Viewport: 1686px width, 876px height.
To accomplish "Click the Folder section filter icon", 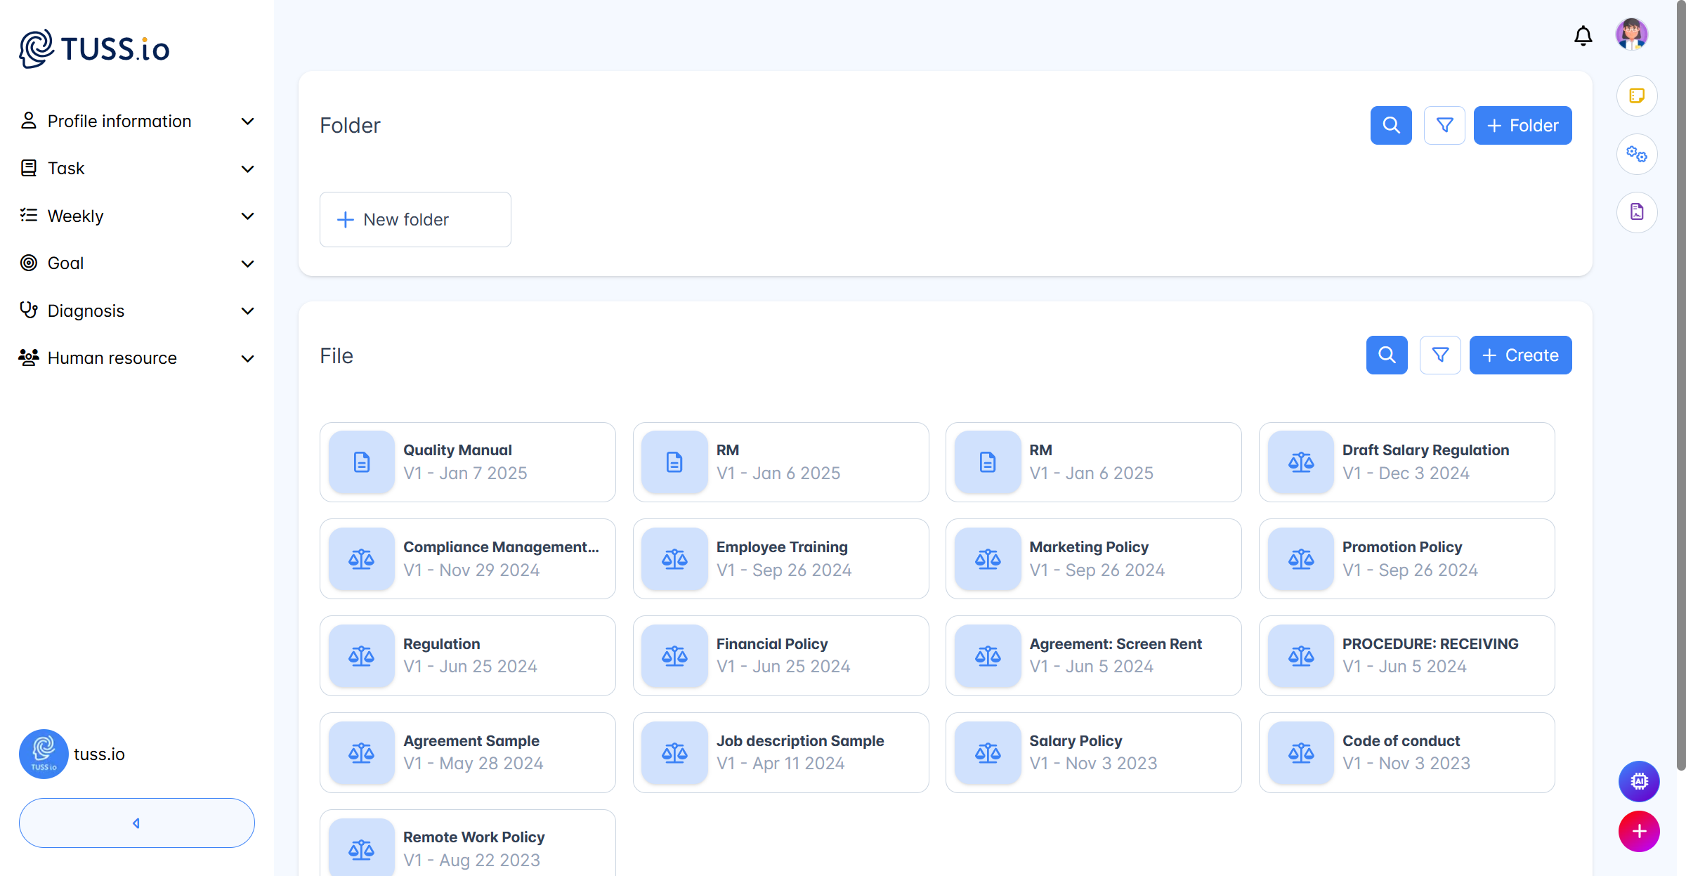I will tap(1444, 126).
